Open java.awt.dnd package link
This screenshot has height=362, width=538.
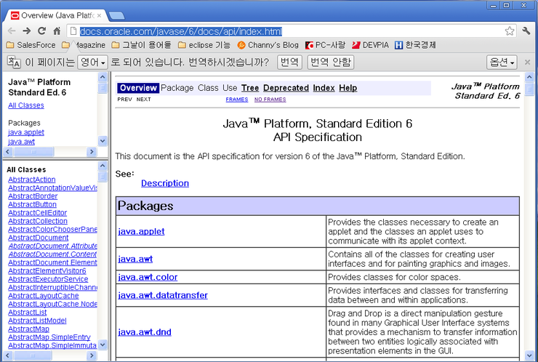[145, 331]
